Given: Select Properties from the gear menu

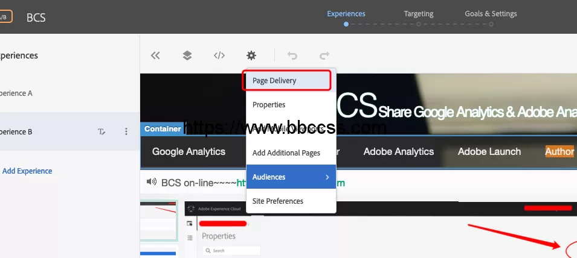Looking at the screenshot, I should point(291,105).
